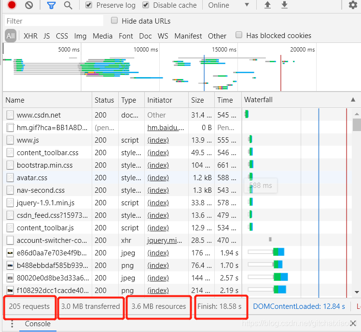Filter requests by XHR
The image size is (361, 332).
point(30,36)
